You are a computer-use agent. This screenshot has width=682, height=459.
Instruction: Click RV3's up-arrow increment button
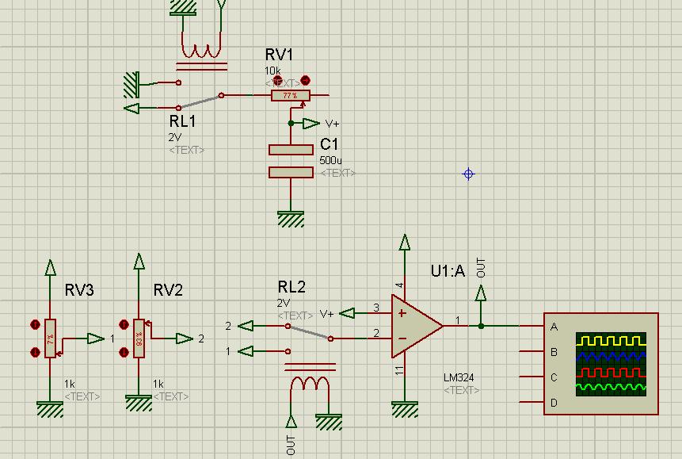click(35, 324)
